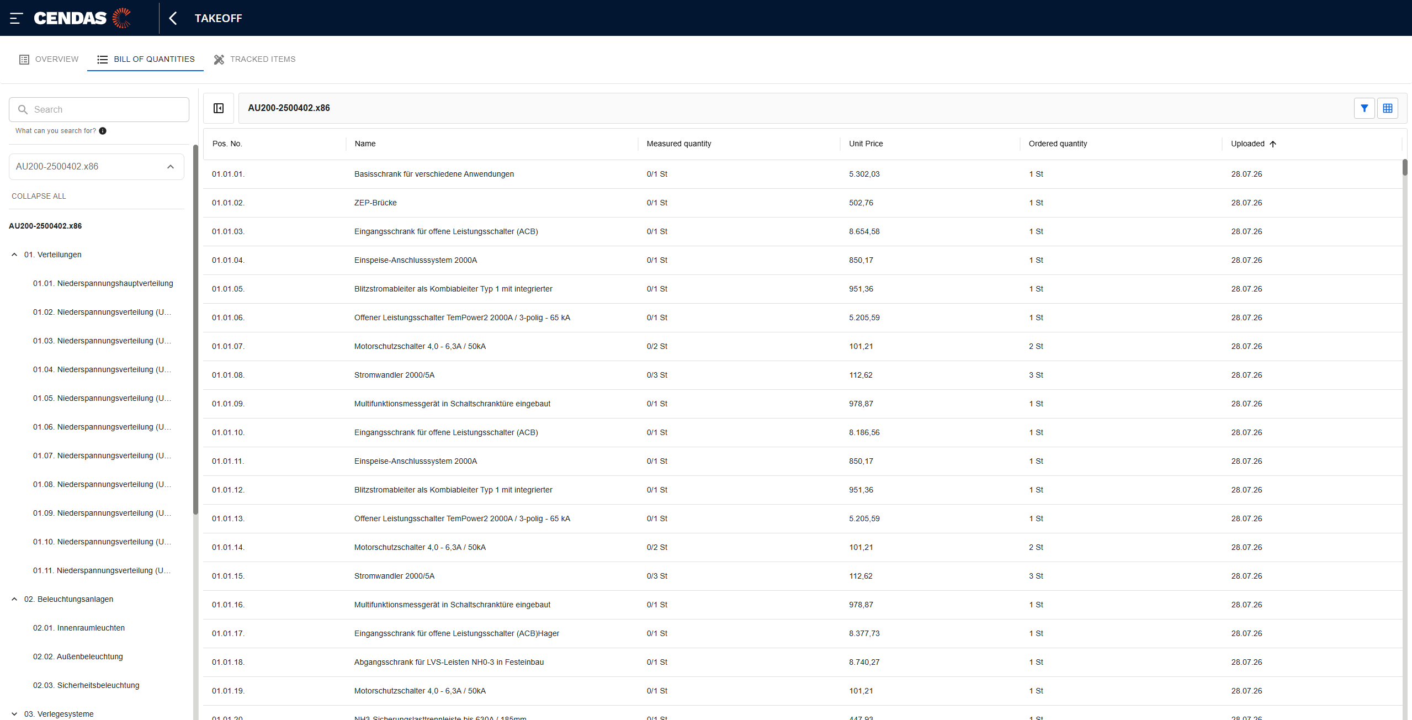The image size is (1412, 720).
Task: Click uploaded date in row 01.01.13.
Action: (x=1246, y=518)
